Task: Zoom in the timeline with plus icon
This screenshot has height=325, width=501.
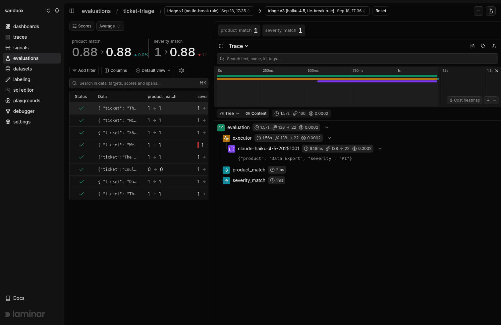Action: pyautogui.click(x=488, y=100)
